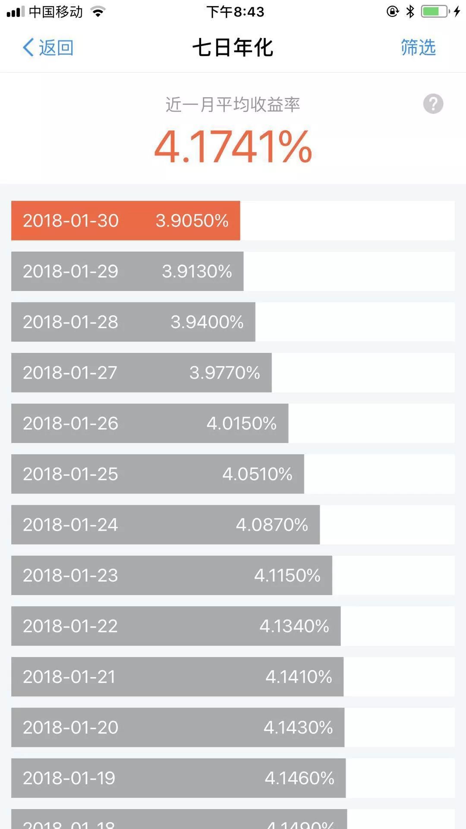Open the 筛选 filter option

point(418,47)
